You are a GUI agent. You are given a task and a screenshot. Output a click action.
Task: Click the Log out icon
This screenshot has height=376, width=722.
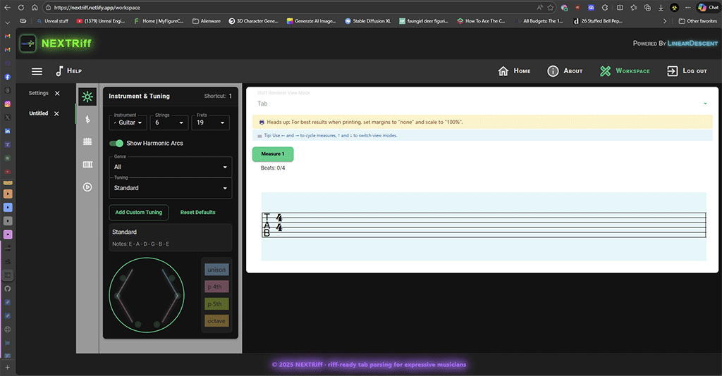tap(671, 71)
